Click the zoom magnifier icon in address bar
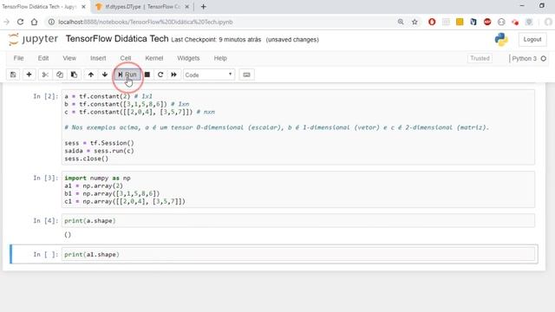 coord(401,22)
